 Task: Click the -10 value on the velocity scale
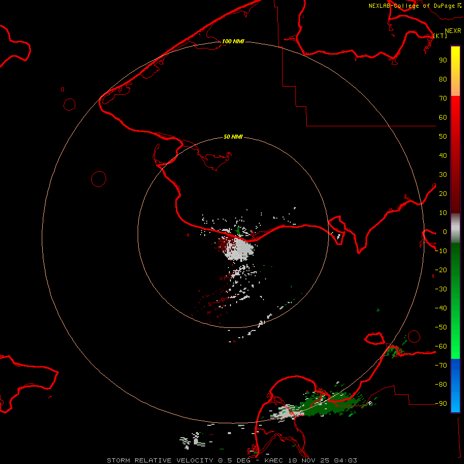(441, 251)
